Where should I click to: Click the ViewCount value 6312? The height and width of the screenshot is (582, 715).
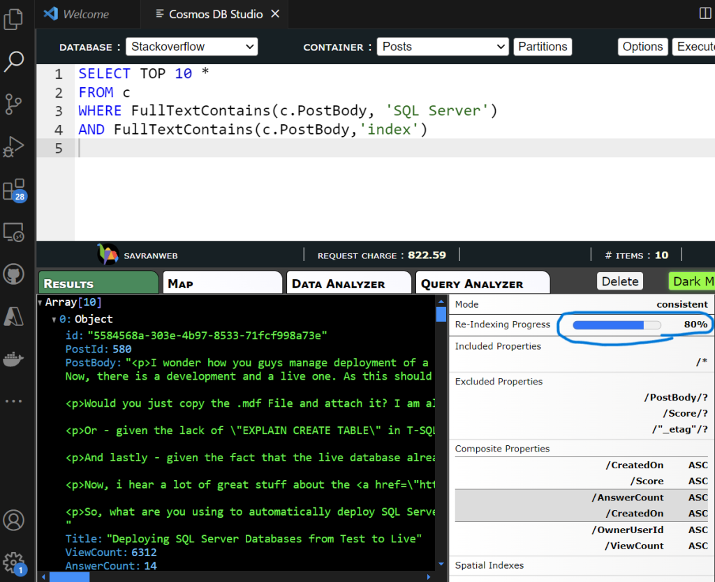click(x=144, y=553)
